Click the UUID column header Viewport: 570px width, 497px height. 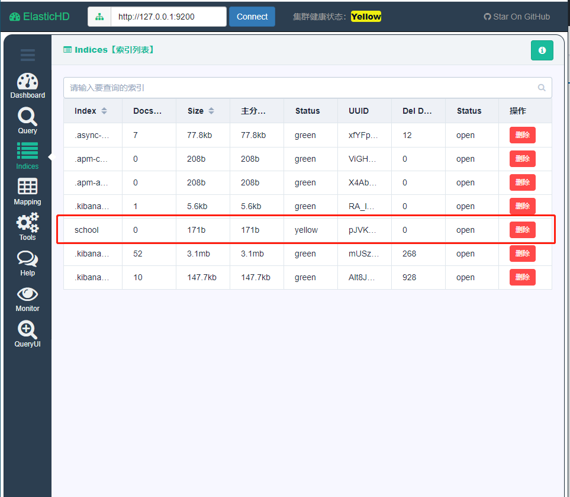pos(359,111)
